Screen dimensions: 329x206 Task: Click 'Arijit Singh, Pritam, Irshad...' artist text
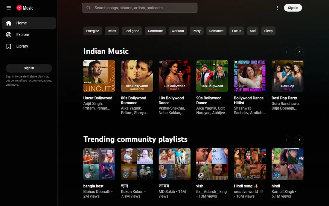[x=97, y=106]
